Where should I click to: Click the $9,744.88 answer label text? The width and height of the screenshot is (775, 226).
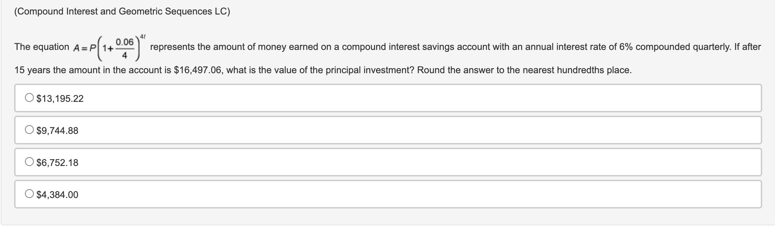point(57,131)
